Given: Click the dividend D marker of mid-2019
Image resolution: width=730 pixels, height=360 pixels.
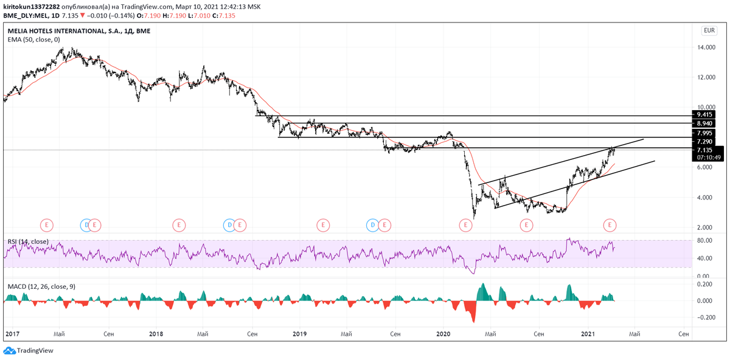Looking at the screenshot, I should tap(373, 225).
